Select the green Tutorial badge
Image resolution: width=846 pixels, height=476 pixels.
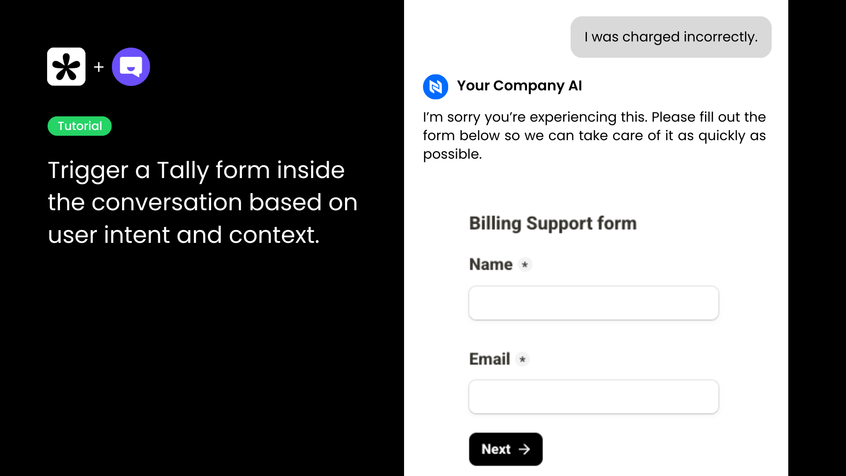coord(80,126)
